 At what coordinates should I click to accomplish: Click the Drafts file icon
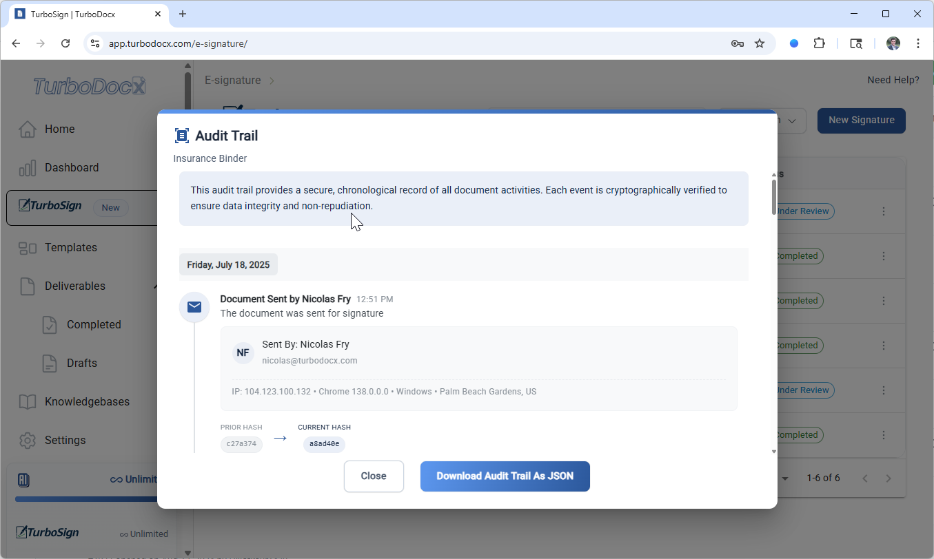(50, 363)
